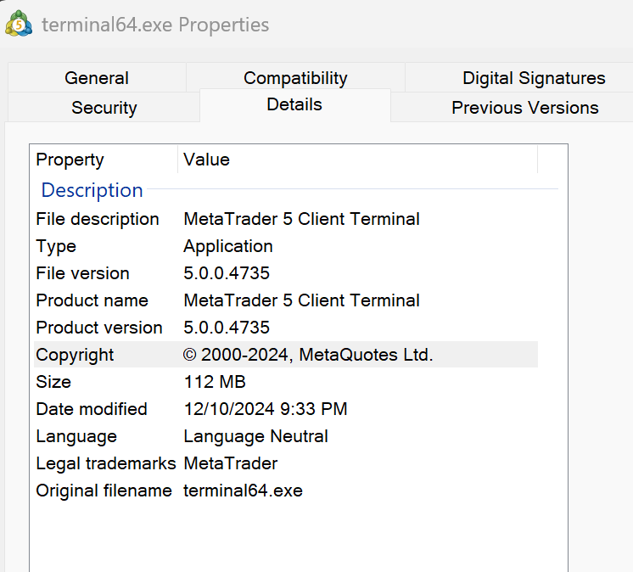This screenshot has height=572, width=633.
Task: Click the '112 MB' size value
Action: [x=215, y=382]
